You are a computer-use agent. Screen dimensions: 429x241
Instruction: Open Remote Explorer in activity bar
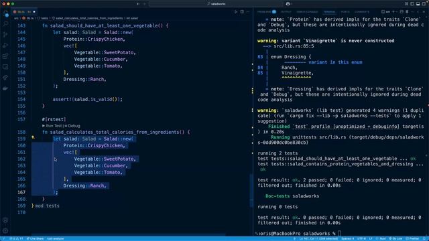coord(5,67)
